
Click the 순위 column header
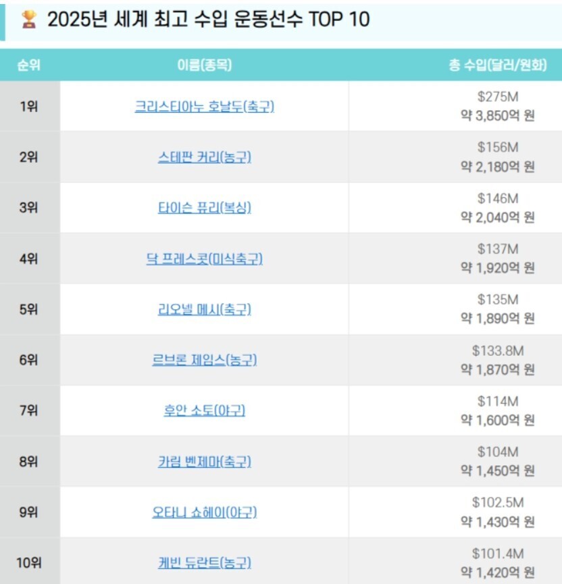(29, 65)
